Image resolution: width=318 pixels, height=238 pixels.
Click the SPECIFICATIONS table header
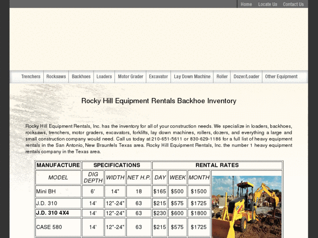pos(117,165)
